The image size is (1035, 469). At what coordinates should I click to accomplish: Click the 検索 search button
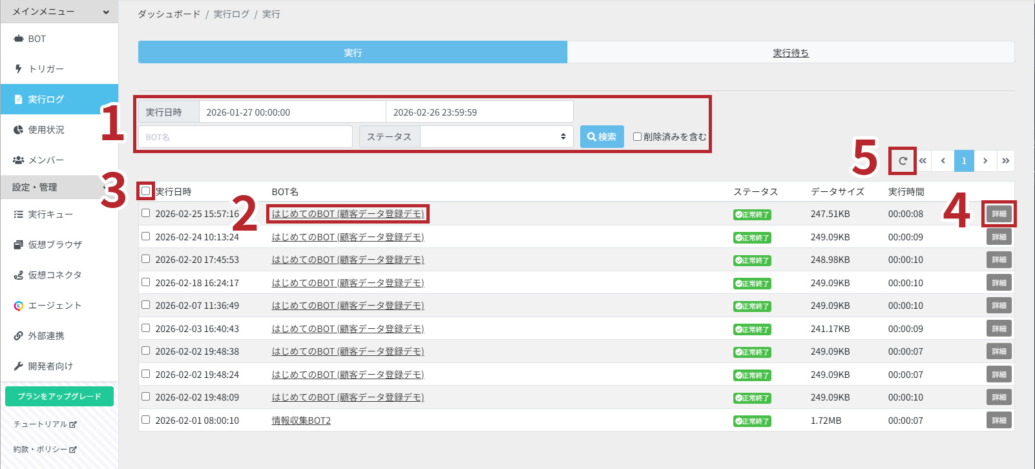(x=601, y=137)
